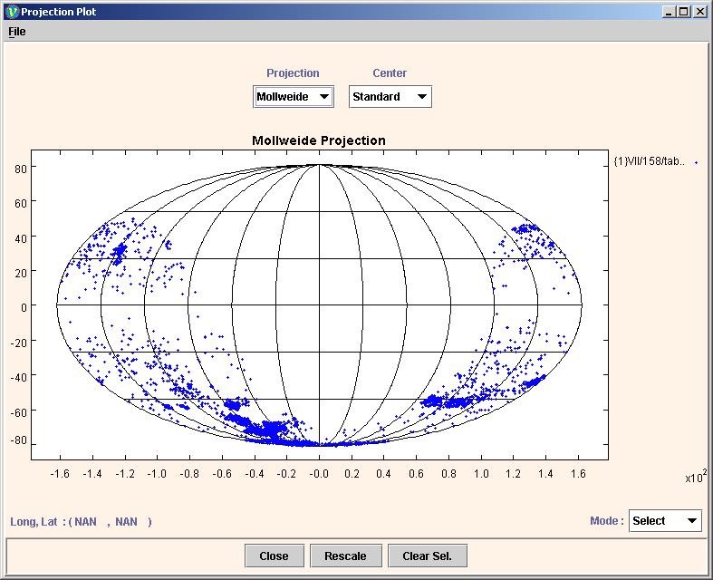Click the x10² axis scale label
The height and width of the screenshot is (580, 713).
pyautogui.click(x=695, y=478)
